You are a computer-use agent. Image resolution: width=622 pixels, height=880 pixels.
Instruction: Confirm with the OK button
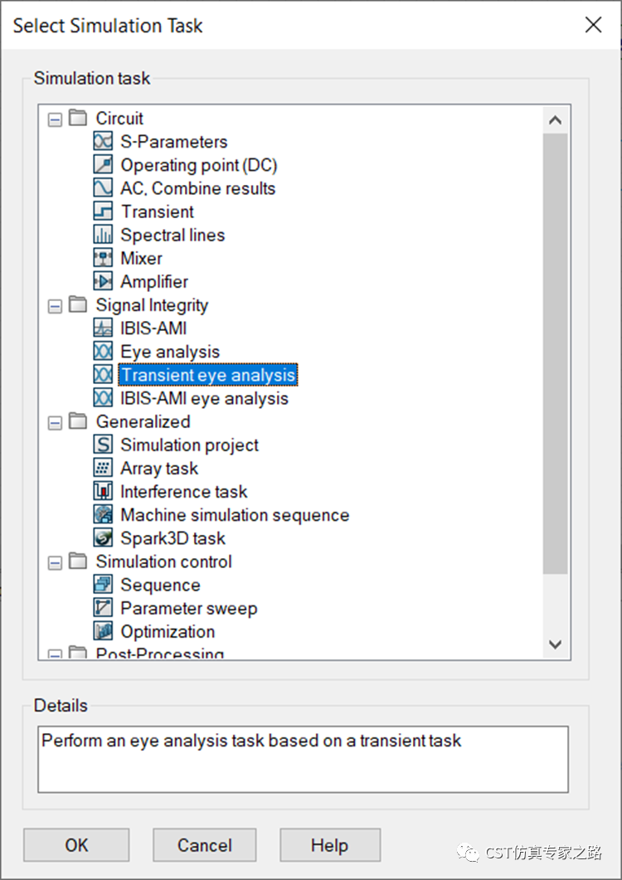76,845
